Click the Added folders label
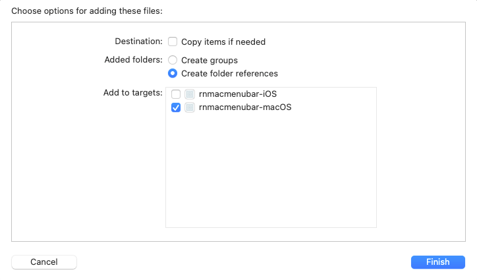Screen dimensions: 477x280 point(133,60)
